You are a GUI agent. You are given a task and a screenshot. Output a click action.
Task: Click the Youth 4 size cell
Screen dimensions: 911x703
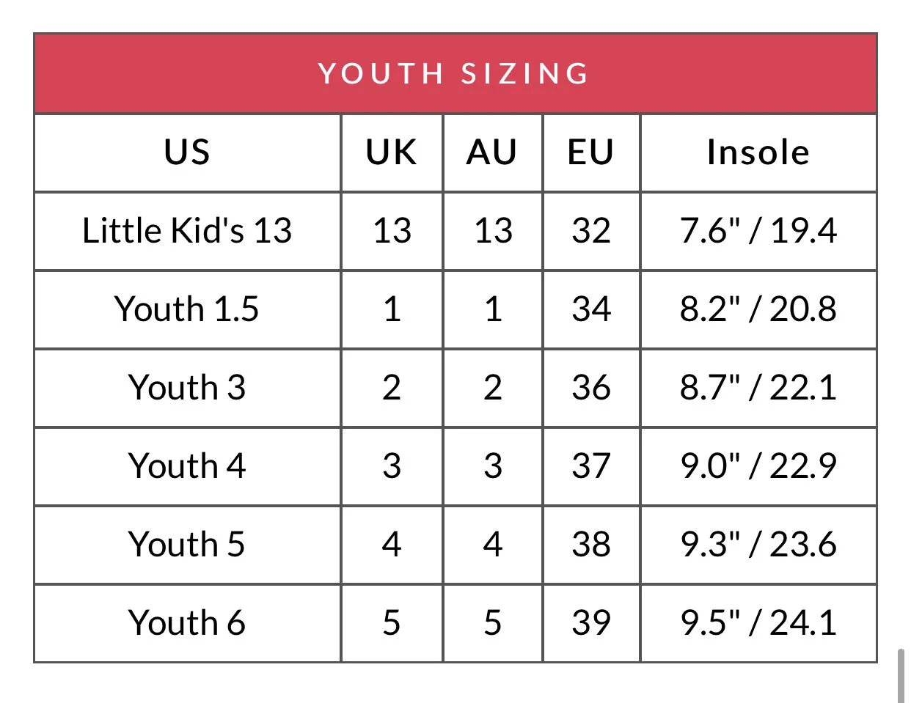(x=187, y=466)
